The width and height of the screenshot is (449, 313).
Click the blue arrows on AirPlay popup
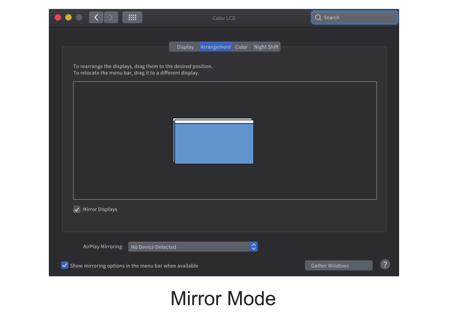coord(254,246)
